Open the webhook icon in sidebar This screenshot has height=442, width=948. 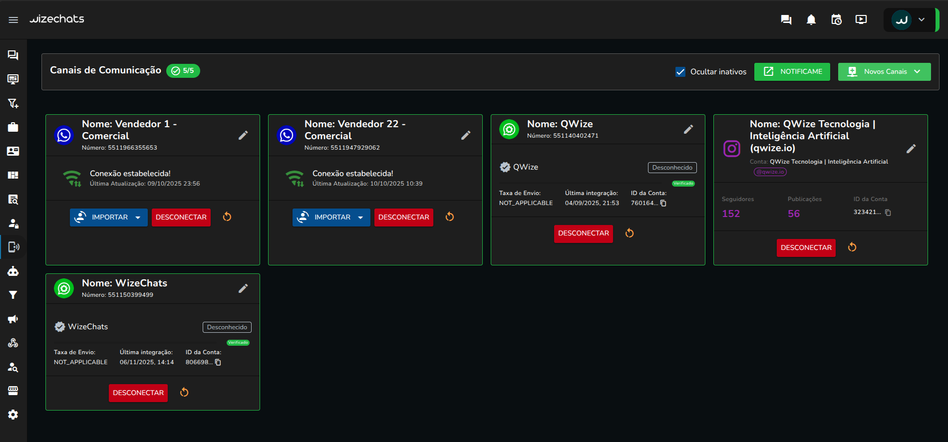(13, 343)
